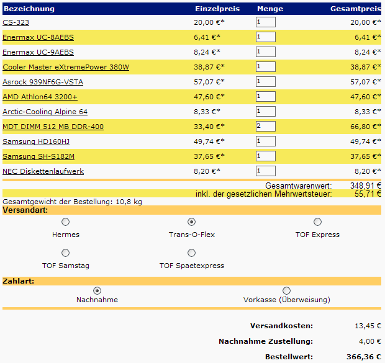
Task: Click the Gesamtpreis column header
Action: point(356,9)
